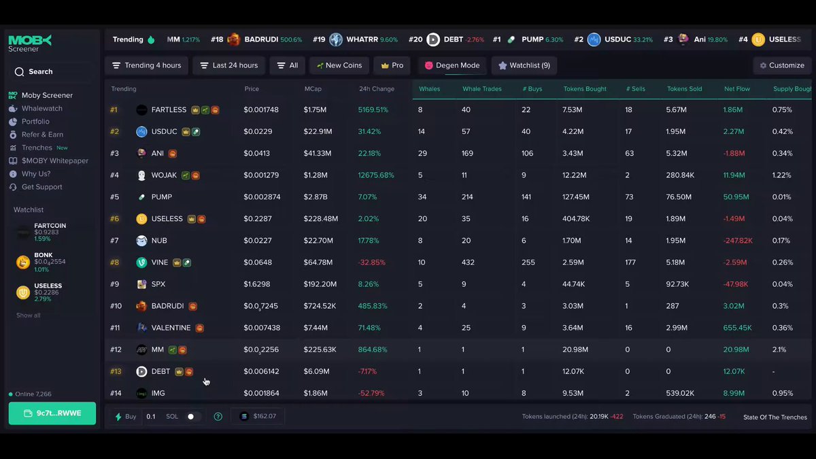Screen dimensions: 816x459
Task: Open Trending 4 hours filter
Action: pyautogui.click(x=146, y=65)
